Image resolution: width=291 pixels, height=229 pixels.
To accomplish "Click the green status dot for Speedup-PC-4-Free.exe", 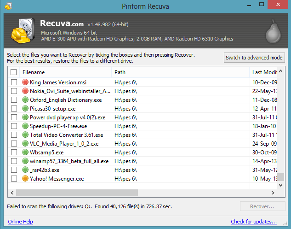I will click(25, 126).
